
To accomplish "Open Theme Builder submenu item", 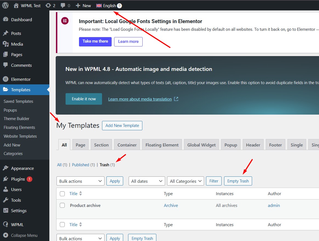I will pos(16,119).
